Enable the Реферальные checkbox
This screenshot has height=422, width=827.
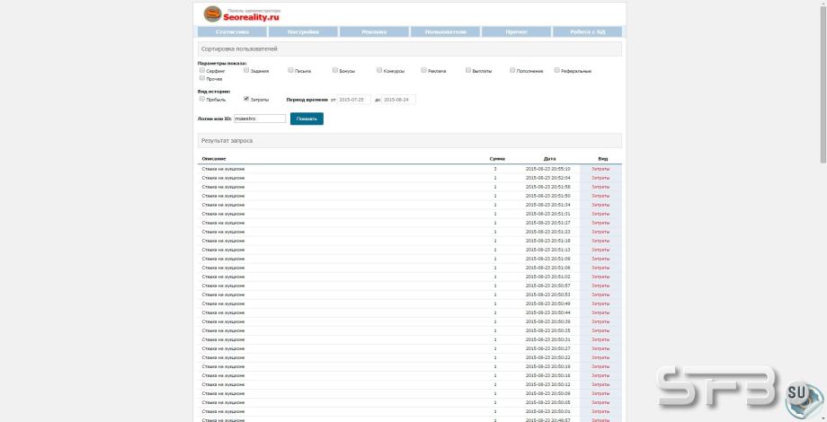(557, 69)
